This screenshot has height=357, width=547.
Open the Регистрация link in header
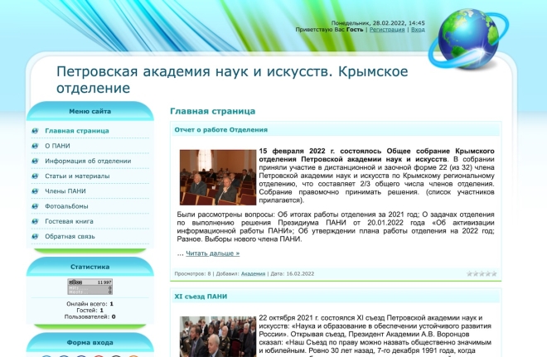tap(387, 29)
